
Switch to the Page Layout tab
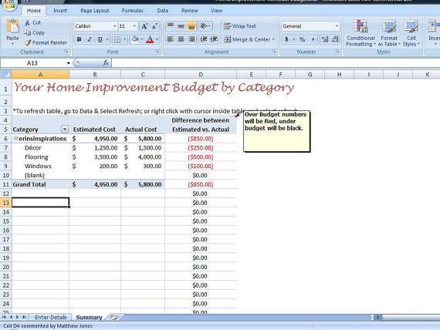click(x=95, y=10)
